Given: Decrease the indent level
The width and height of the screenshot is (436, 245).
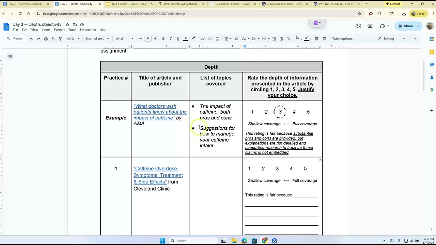Looking at the screenshot, I should tap(274, 39).
